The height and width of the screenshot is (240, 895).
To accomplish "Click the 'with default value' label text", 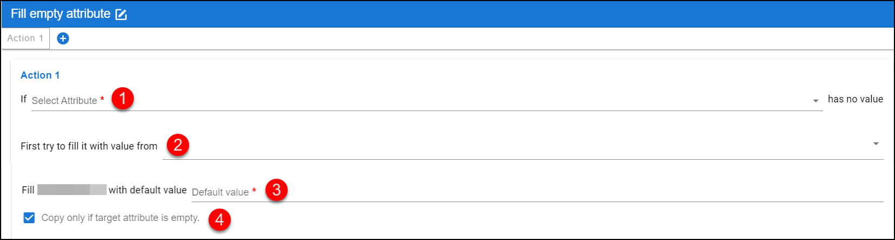I will tap(147, 190).
